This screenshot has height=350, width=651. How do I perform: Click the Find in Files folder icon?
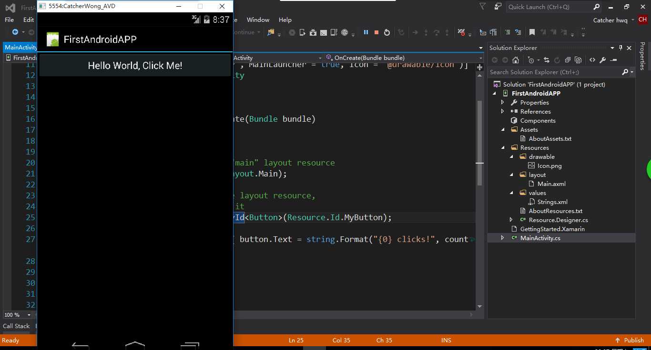(x=271, y=32)
